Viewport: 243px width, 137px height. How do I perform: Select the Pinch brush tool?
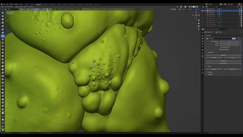3,59
